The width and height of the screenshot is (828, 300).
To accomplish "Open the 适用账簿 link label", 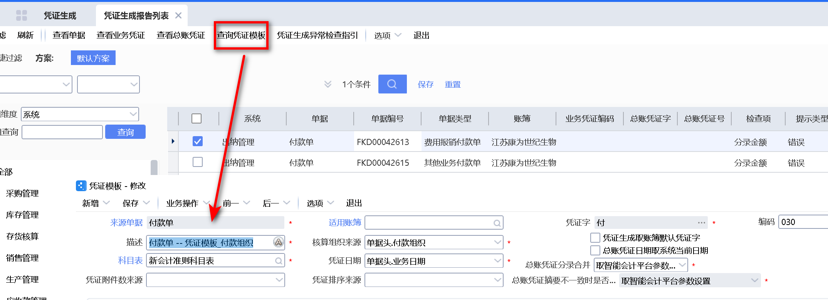I will point(345,223).
